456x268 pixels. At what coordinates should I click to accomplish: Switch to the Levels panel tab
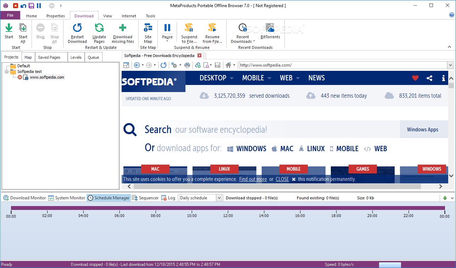(x=76, y=57)
